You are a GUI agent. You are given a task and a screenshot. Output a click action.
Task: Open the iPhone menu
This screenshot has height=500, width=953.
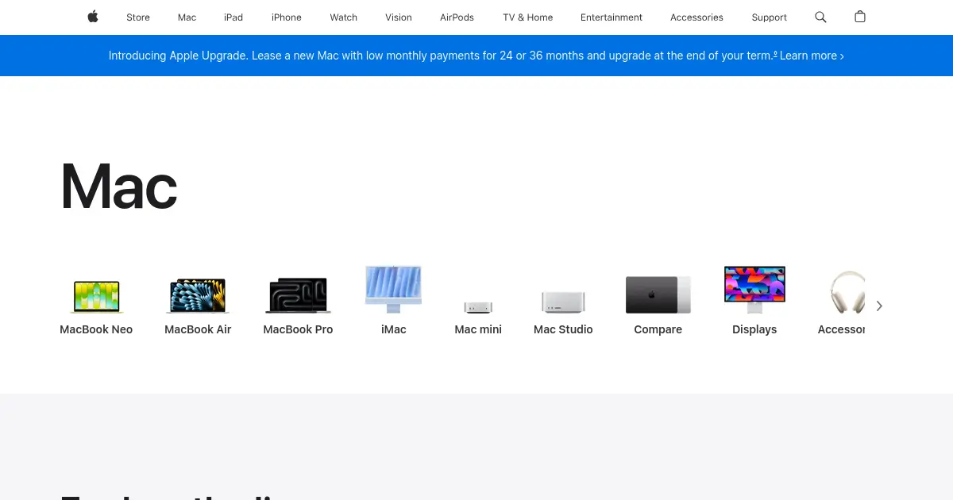point(287,17)
